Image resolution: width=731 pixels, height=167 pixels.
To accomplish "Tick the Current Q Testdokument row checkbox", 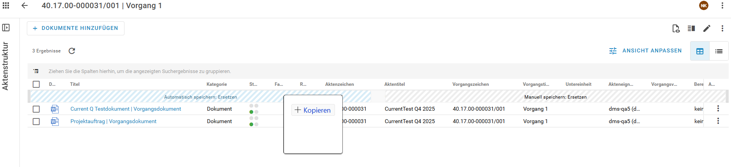I will [36, 109].
